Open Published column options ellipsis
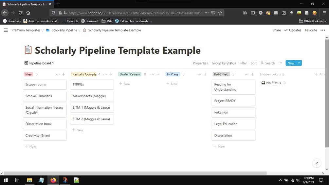Image resolution: width=329 pixels, height=185 pixels. pyautogui.click(x=247, y=74)
